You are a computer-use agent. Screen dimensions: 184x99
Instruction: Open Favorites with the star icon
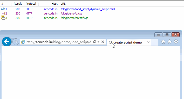[169, 41]
